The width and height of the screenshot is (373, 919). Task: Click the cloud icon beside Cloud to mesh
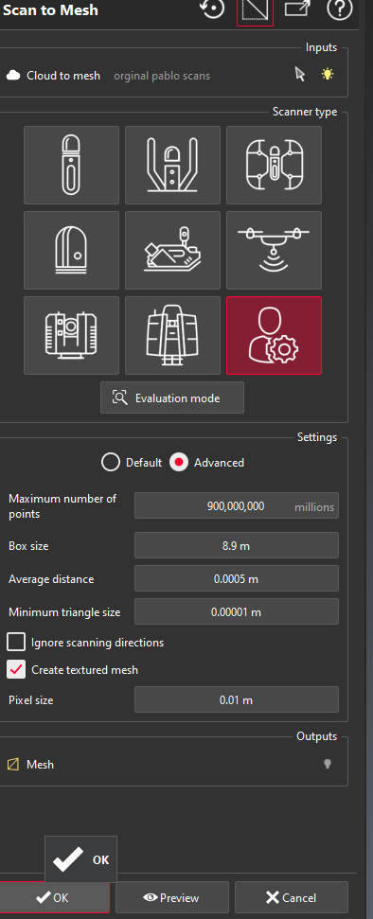click(13, 76)
